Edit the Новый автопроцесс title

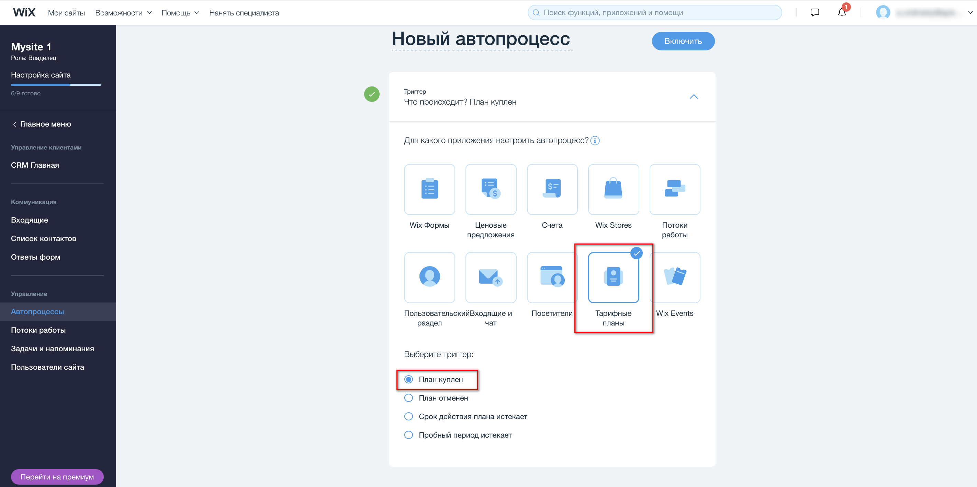tap(481, 39)
